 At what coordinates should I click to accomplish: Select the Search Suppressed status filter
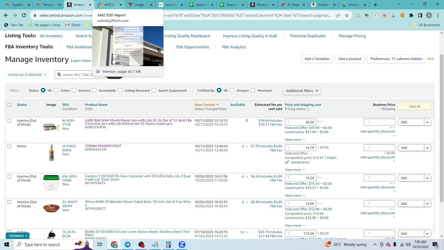[x=154, y=90]
